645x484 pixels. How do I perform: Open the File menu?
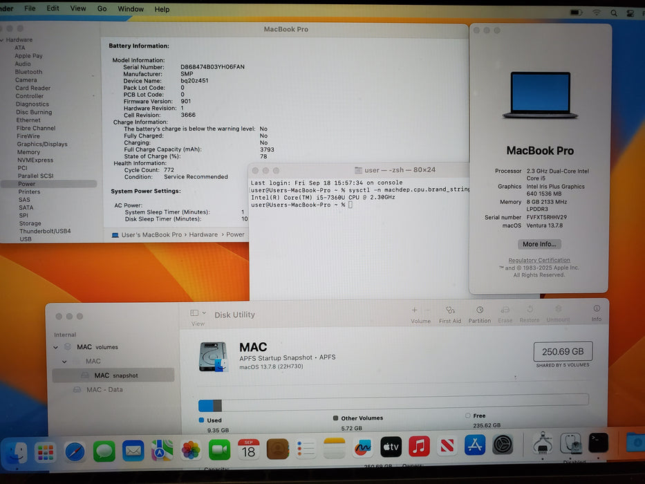[30, 8]
